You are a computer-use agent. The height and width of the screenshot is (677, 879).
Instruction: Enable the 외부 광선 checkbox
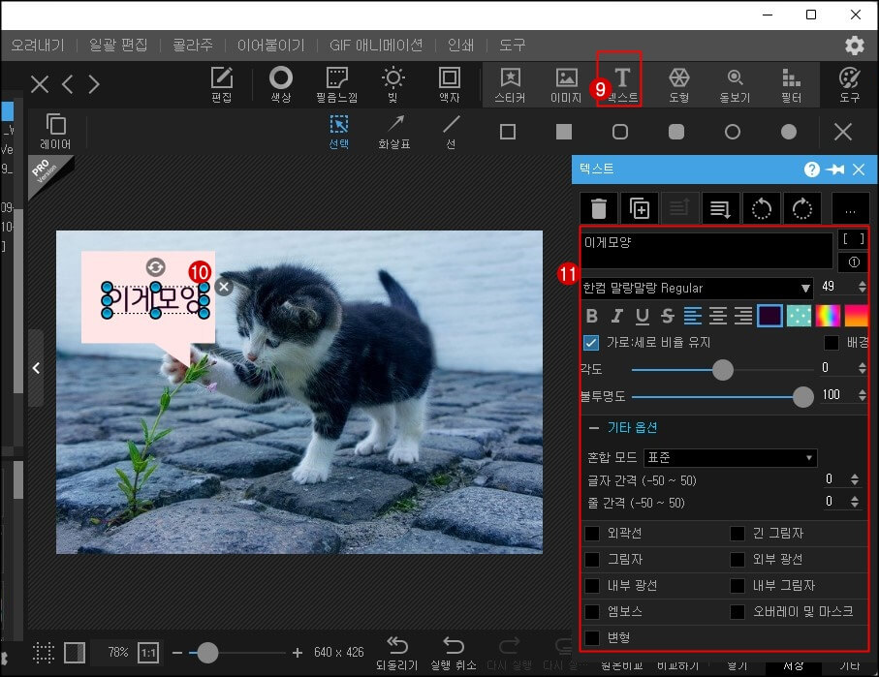point(738,559)
